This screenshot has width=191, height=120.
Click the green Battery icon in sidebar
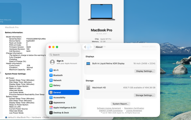click(x=51, y=85)
